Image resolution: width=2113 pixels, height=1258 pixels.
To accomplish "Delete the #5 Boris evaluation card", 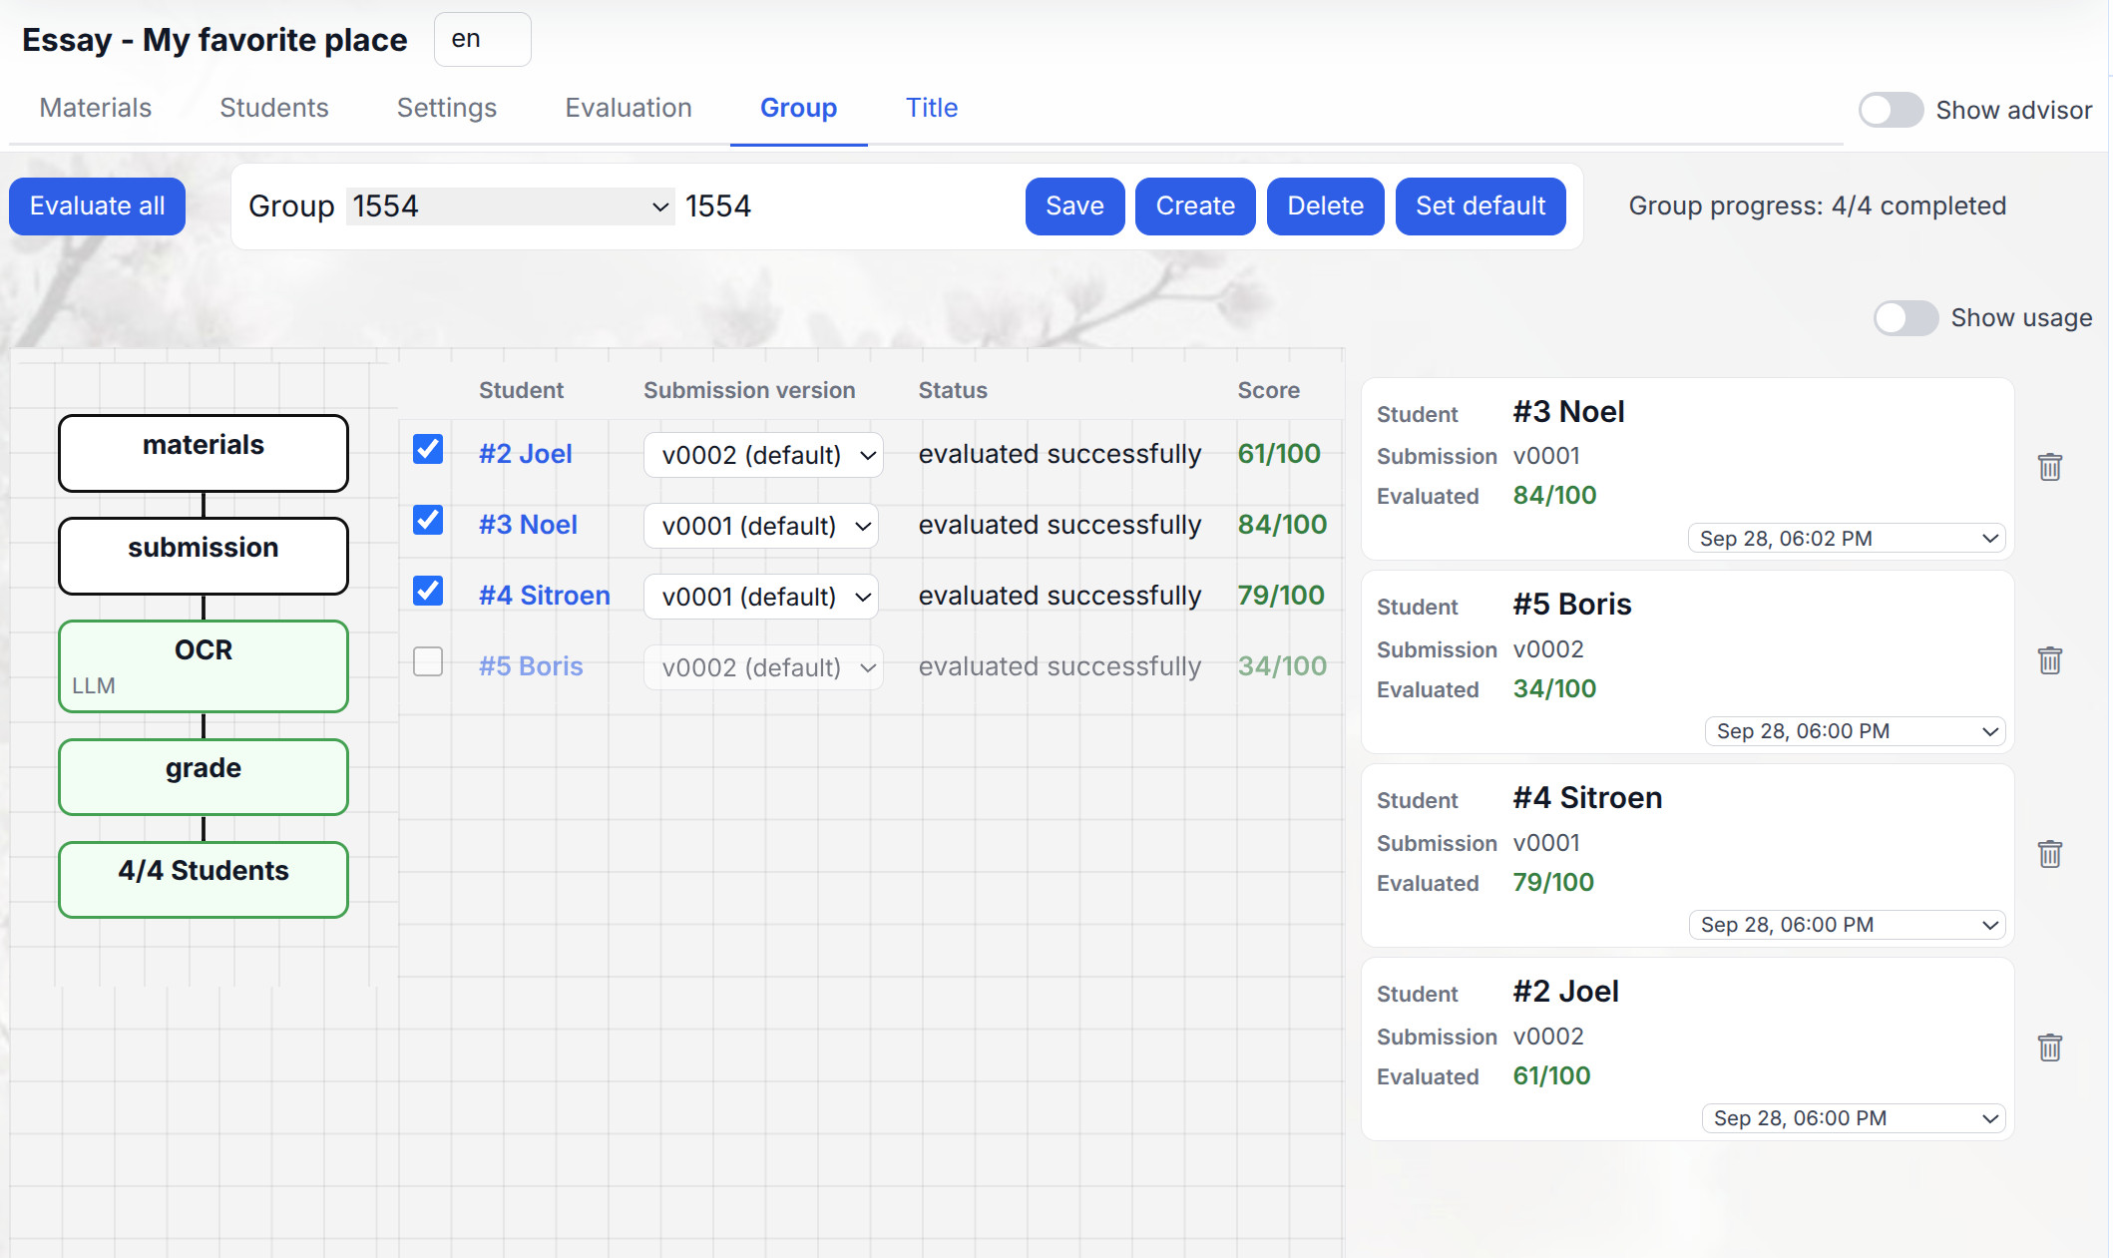I will pos(2049,660).
